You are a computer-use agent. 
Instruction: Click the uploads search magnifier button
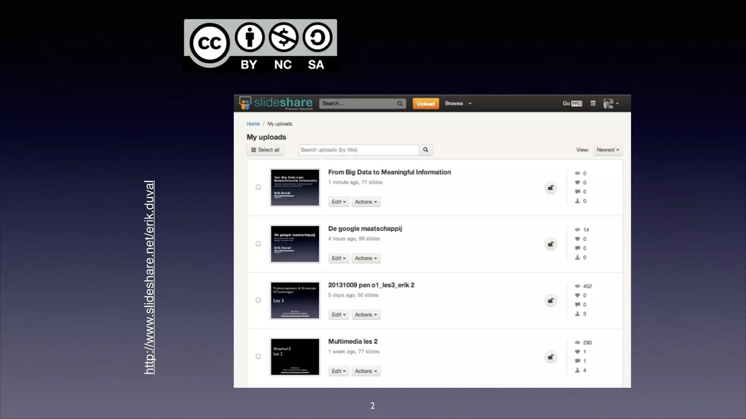coord(425,150)
